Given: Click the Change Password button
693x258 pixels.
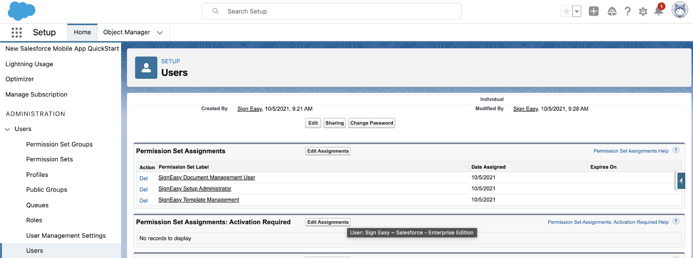Looking at the screenshot, I should pos(372,123).
